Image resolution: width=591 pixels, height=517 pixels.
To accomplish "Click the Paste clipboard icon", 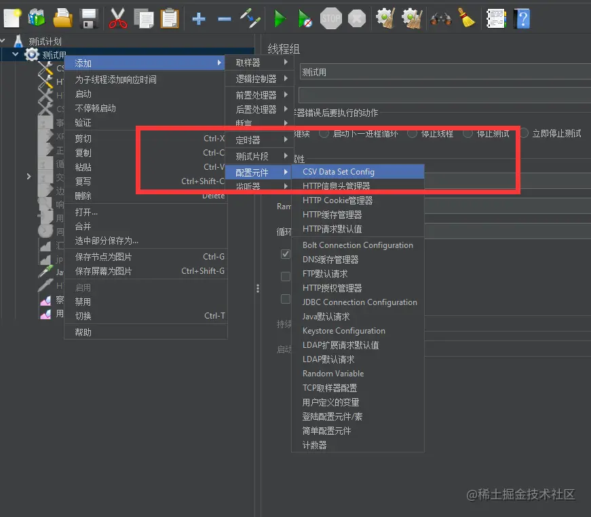I will pos(170,18).
